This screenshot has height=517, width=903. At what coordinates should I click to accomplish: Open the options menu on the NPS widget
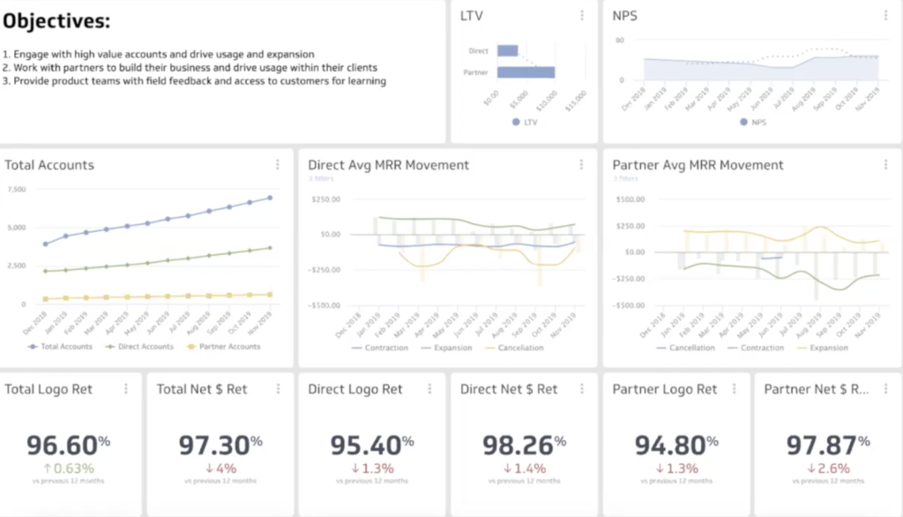(x=885, y=15)
